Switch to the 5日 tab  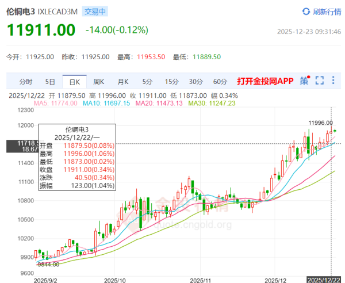50,82
